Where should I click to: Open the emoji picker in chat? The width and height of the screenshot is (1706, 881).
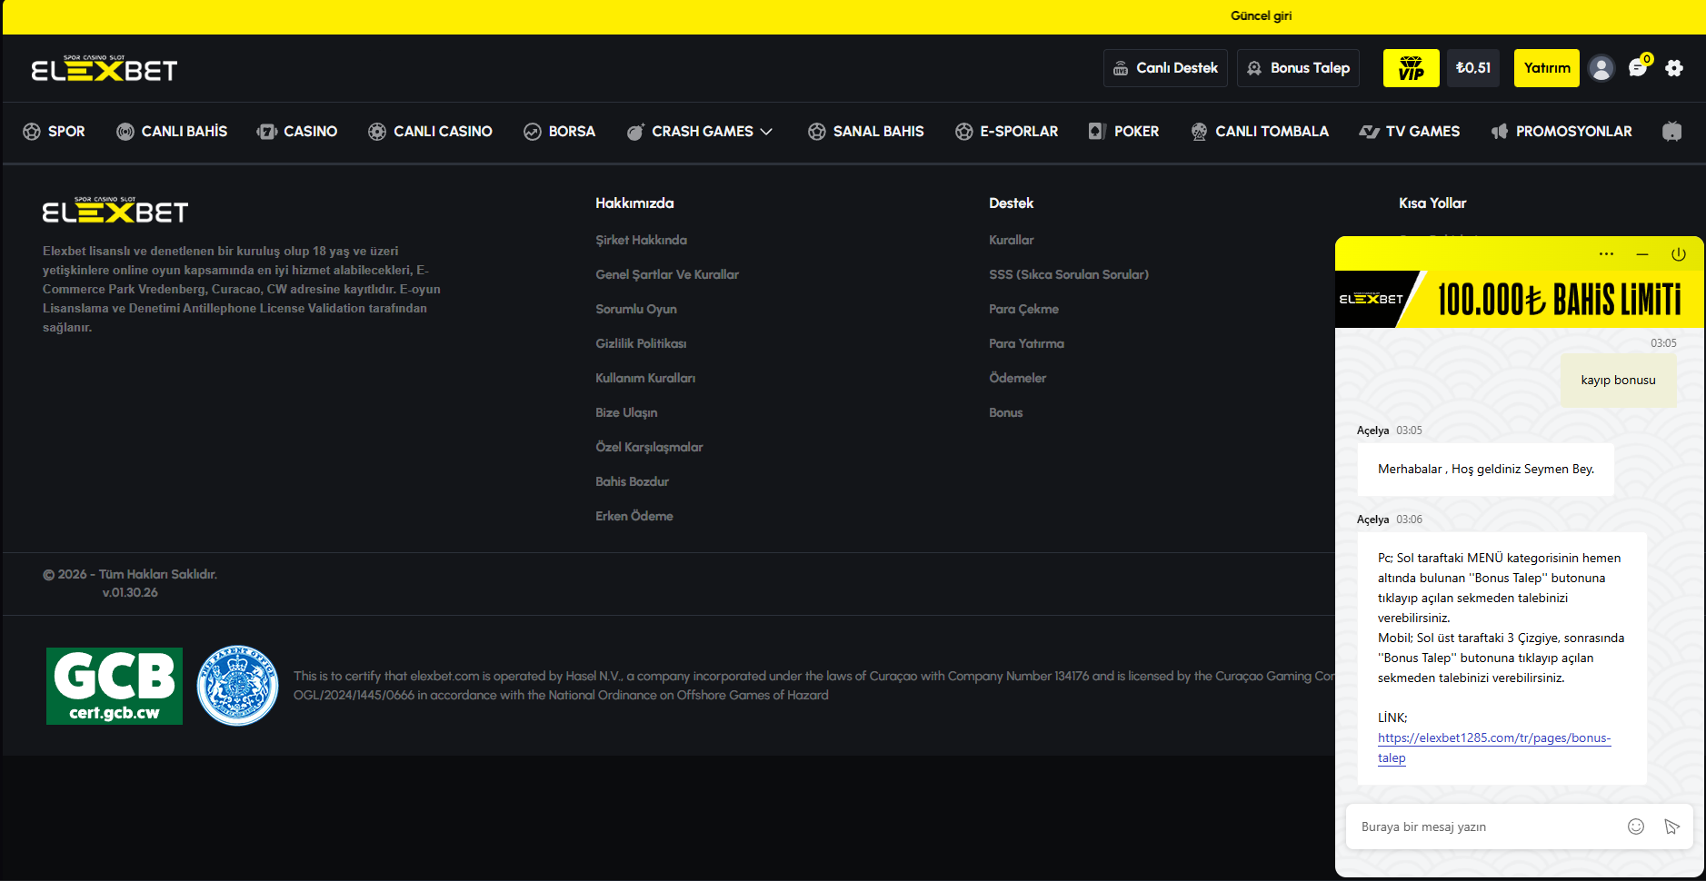tap(1636, 827)
